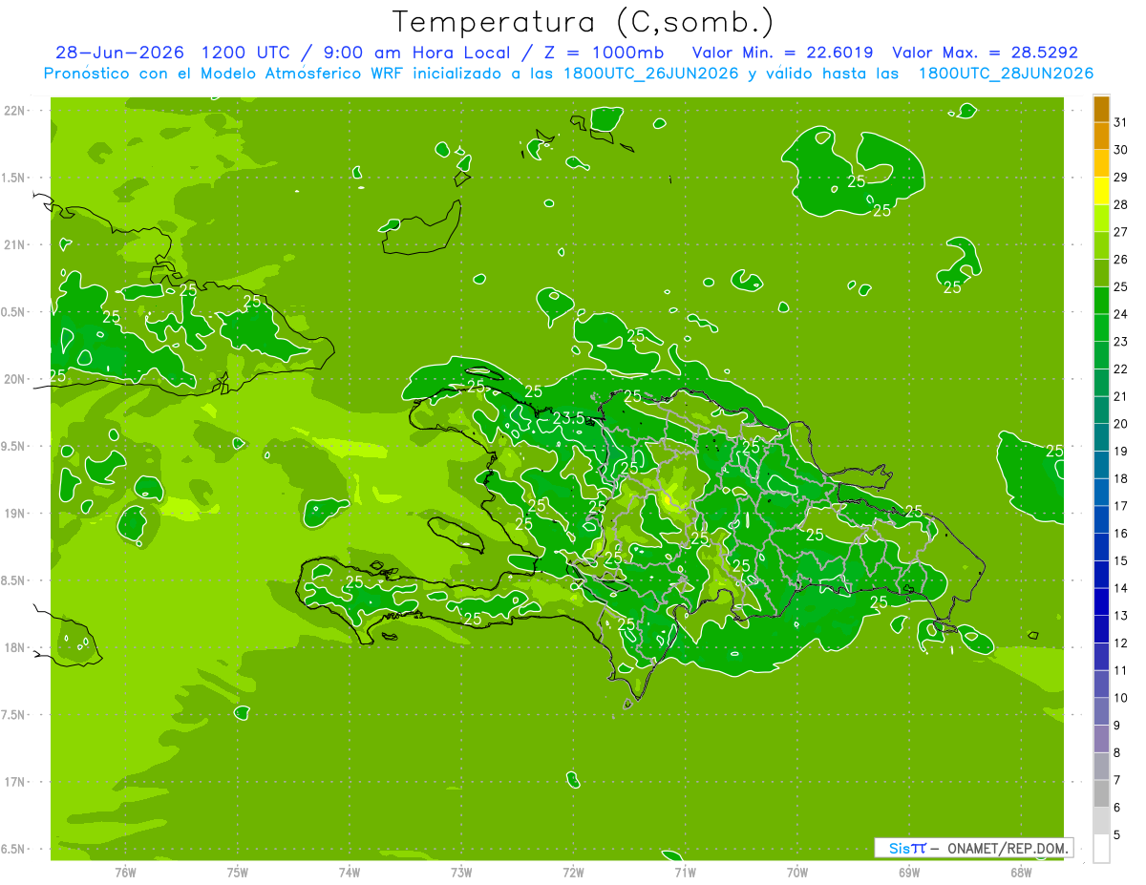
Task: Click the blue legend swatch between 16 and 17
Action: (x=1101, y=519)
